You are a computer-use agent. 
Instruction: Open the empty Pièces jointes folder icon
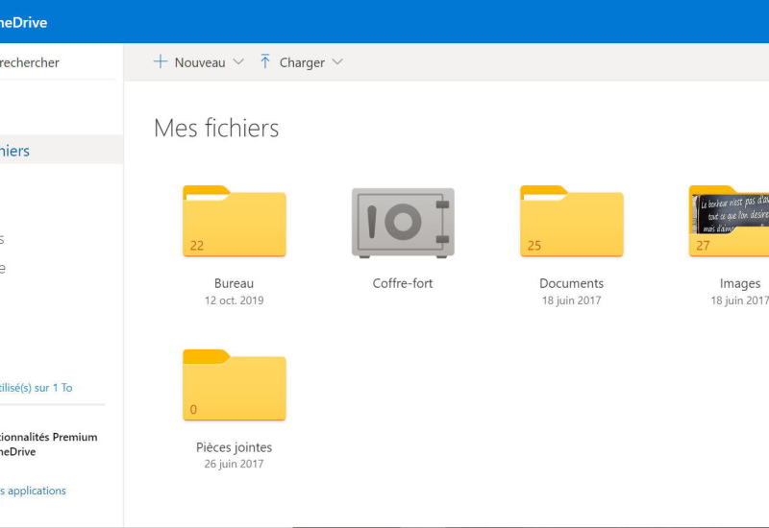[235, 385]
